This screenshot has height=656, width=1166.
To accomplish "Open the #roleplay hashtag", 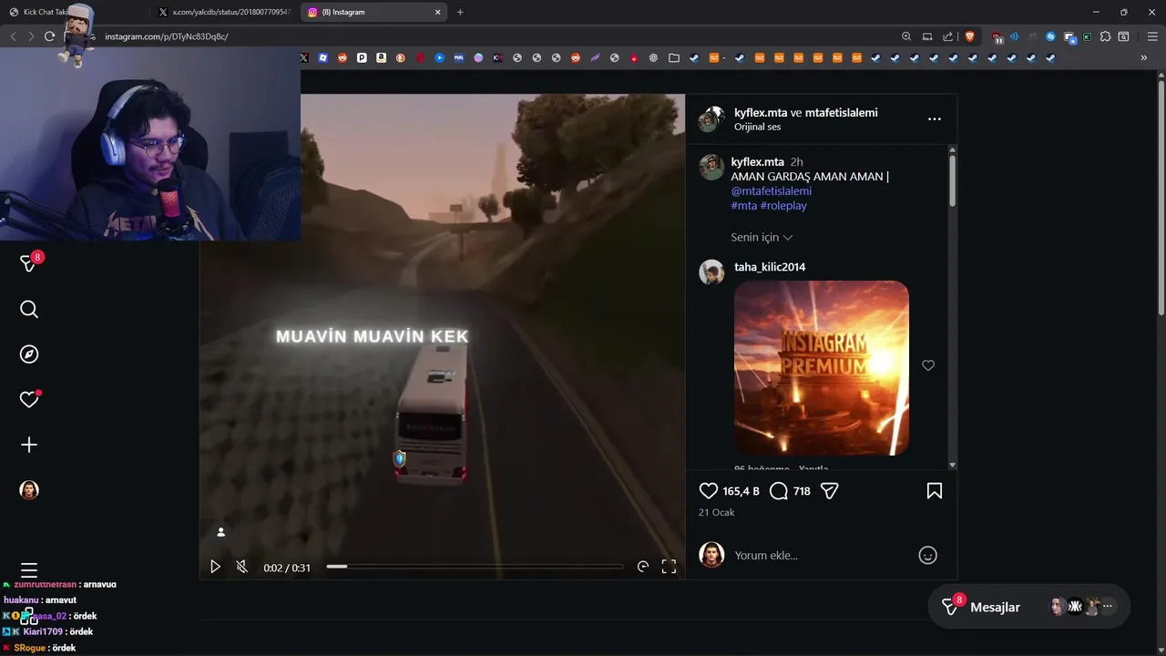I will [782, 206].
